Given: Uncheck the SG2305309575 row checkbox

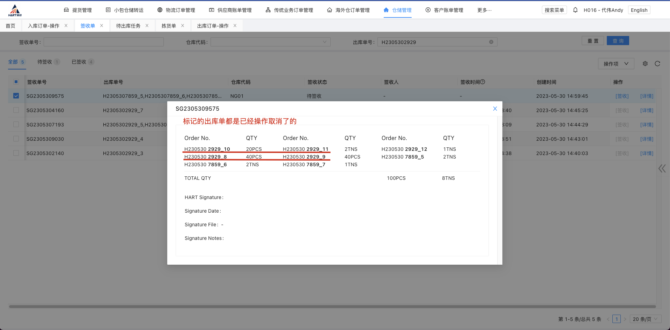Looking at the screenshot, I should tap(16, 96).
